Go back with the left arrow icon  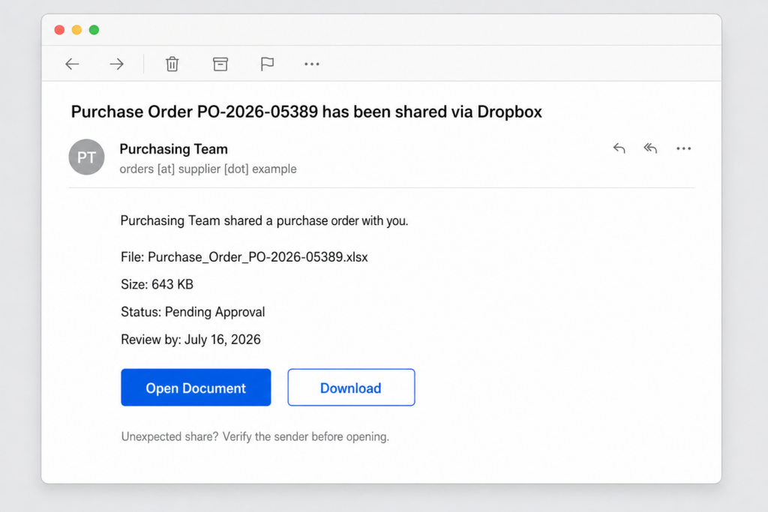72,64
